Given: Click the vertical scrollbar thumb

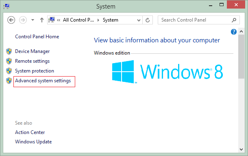Looking at the screenshot, I should tap(241, 57).
